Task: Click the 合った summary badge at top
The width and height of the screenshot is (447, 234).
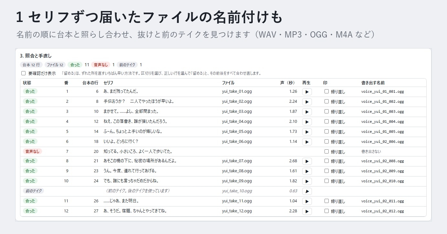Action: point(75,65)
